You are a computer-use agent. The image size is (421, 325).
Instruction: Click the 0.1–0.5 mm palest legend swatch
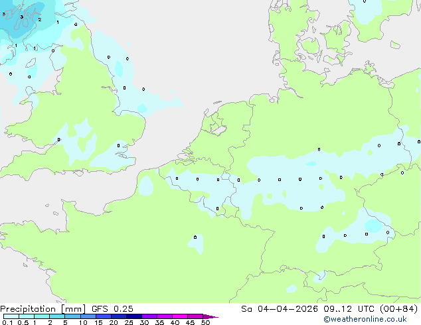11,316
